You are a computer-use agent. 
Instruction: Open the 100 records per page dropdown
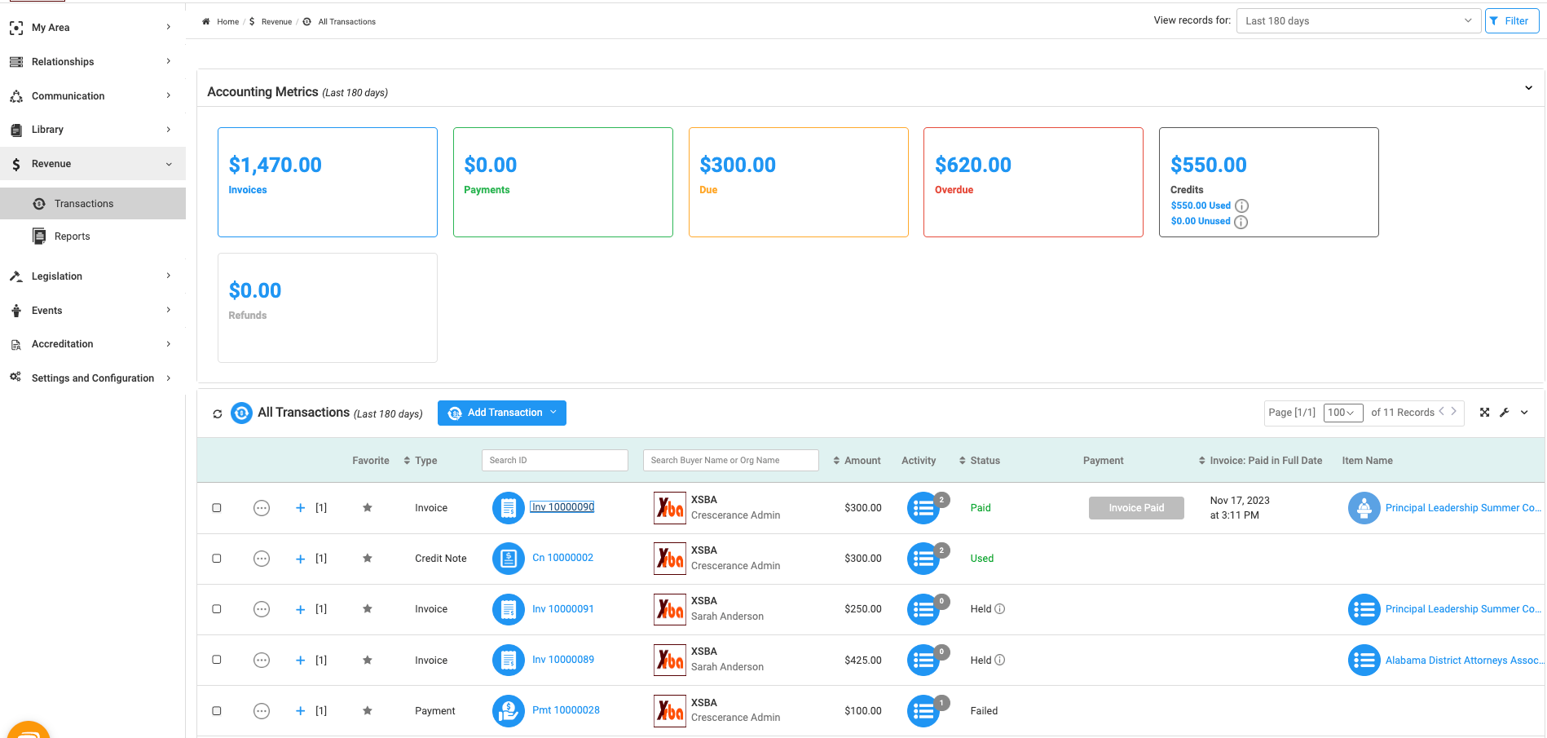(x=1342, y=413)
